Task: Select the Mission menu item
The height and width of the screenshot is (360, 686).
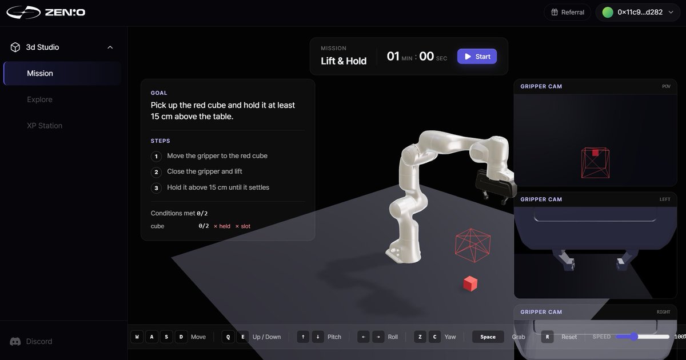Action: 62,73
